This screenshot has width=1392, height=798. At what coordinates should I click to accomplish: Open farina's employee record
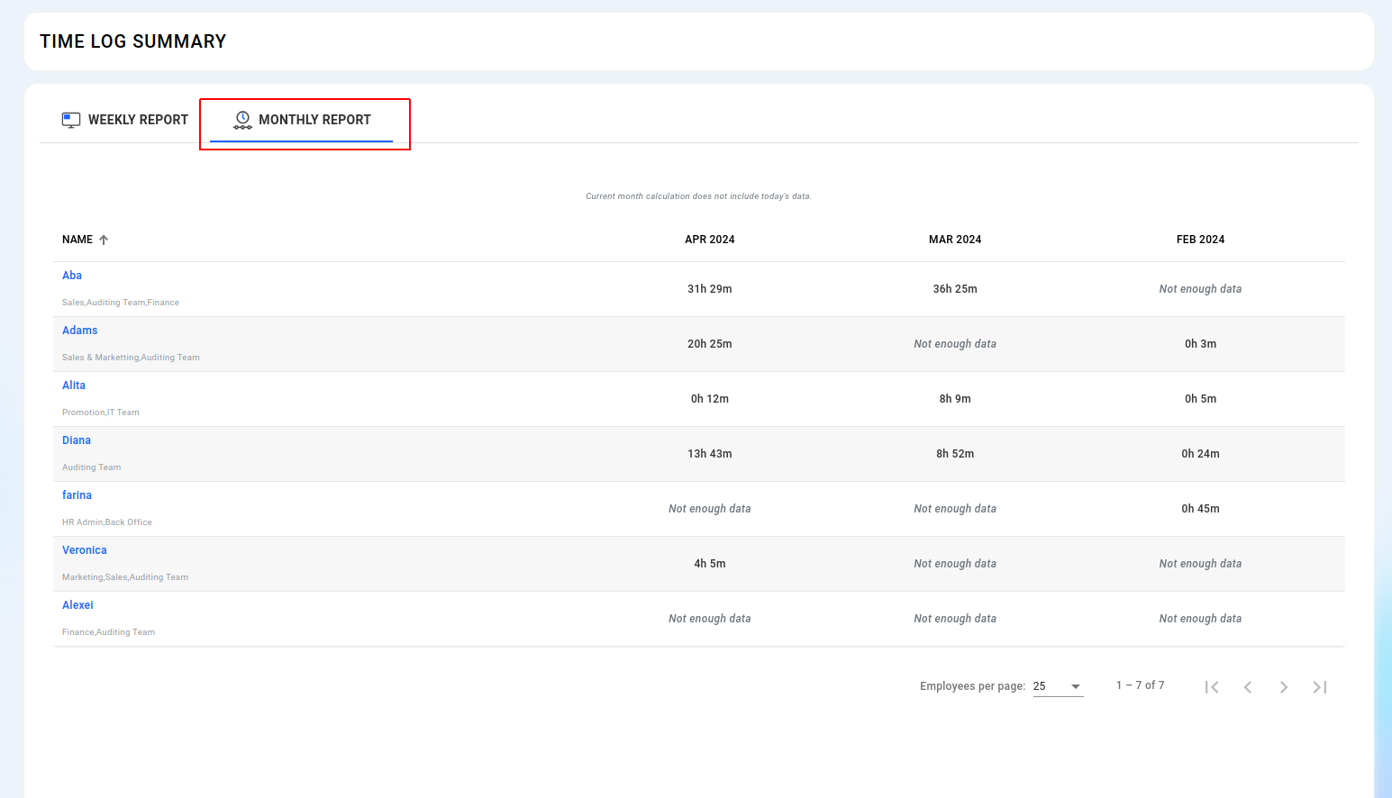77,495
